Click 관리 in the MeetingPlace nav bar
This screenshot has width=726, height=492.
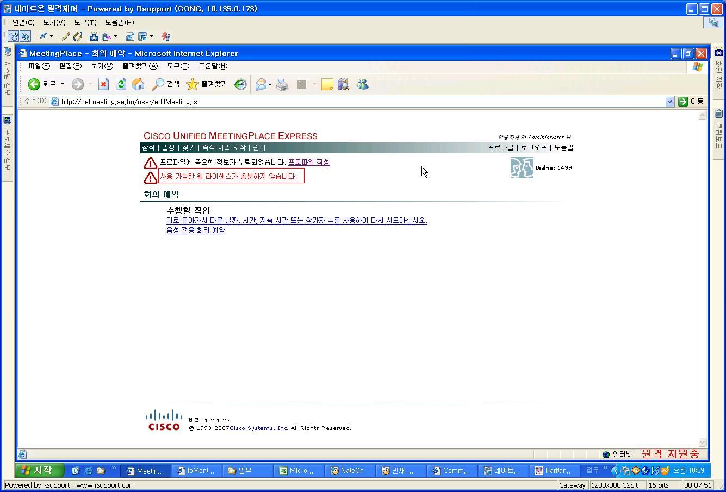point(259,147)
